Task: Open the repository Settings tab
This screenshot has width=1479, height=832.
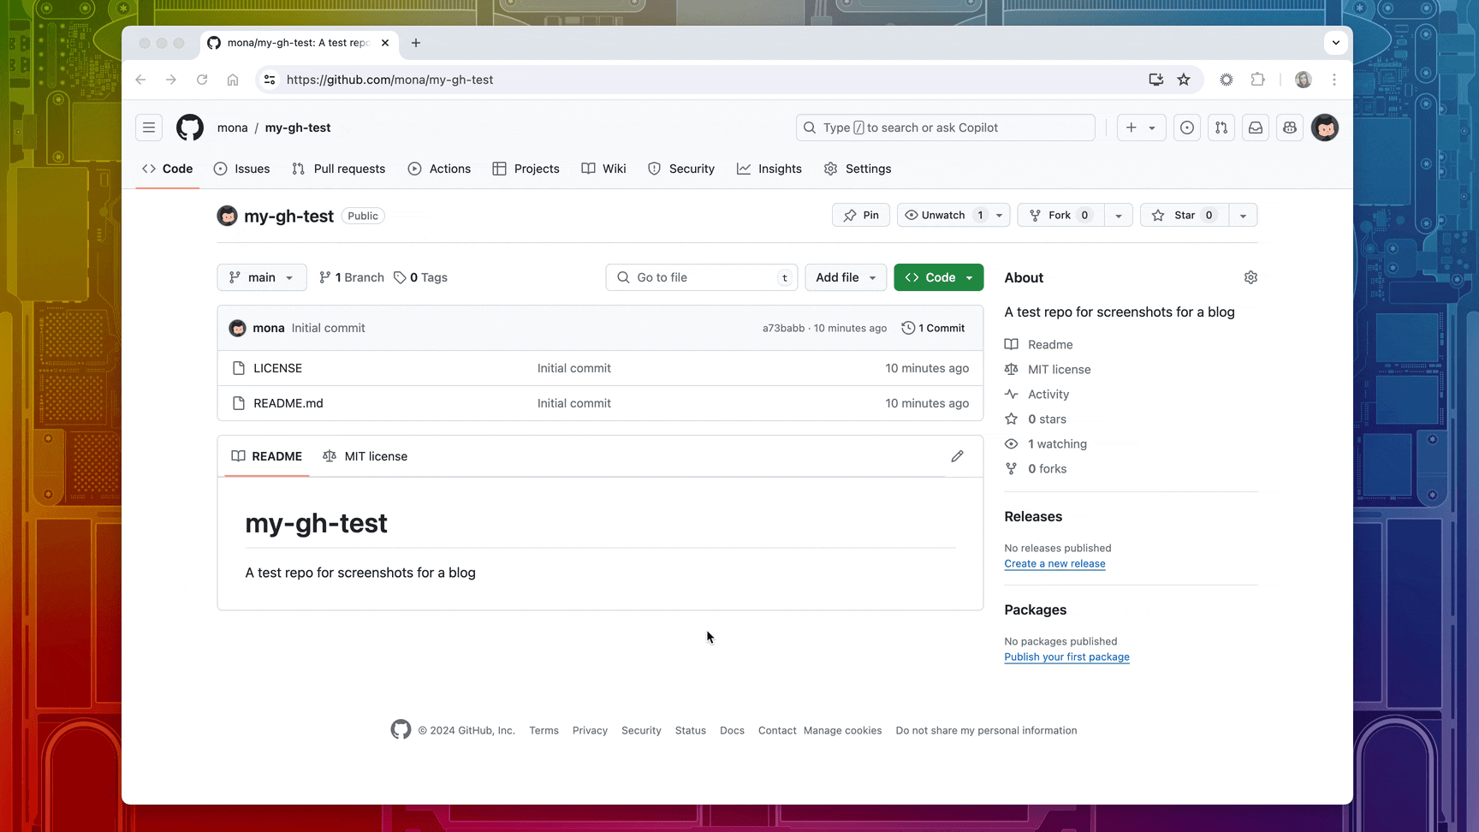Action: point(858,169)
